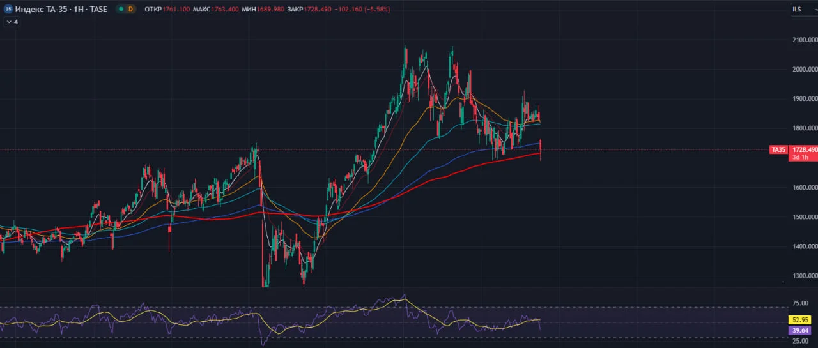Screen dimensions: 818x348
Task: Click the purple RSI value 39.64
Action: pos(800,330)
